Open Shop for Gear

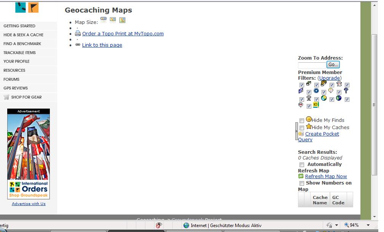[x=26, y=97]
